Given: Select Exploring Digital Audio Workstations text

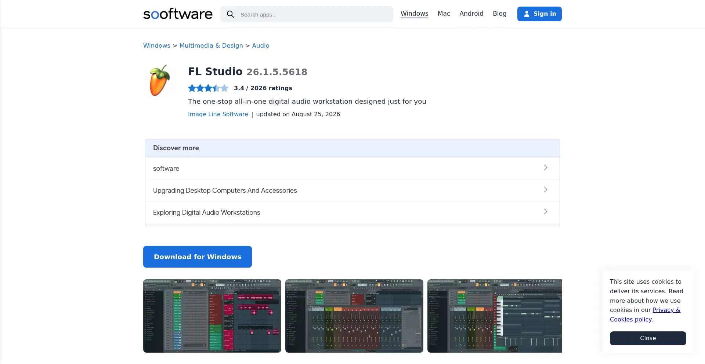Looking at the screenshot, I should pyautogui.click(x=206, y=213).
